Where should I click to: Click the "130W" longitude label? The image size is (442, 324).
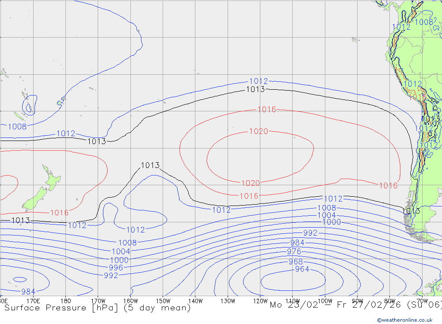pyautogui.click(x=228, y=301)
